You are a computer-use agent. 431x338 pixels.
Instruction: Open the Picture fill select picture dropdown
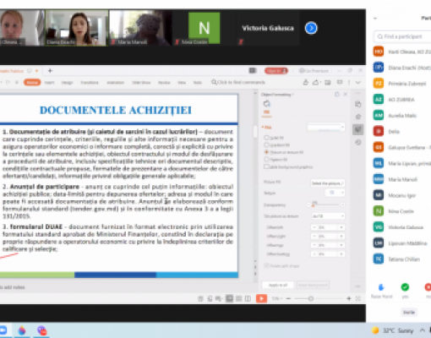tap(328, 183)
